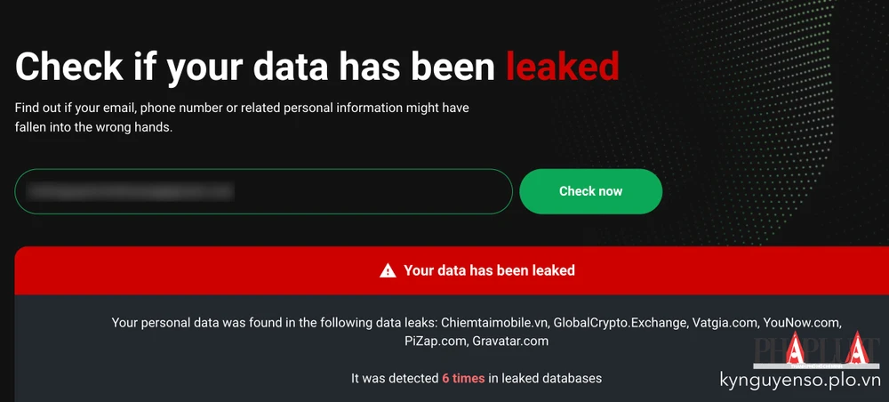Select the Gravatar.com leak entry
889x402 pixels.
pos(510,341)
